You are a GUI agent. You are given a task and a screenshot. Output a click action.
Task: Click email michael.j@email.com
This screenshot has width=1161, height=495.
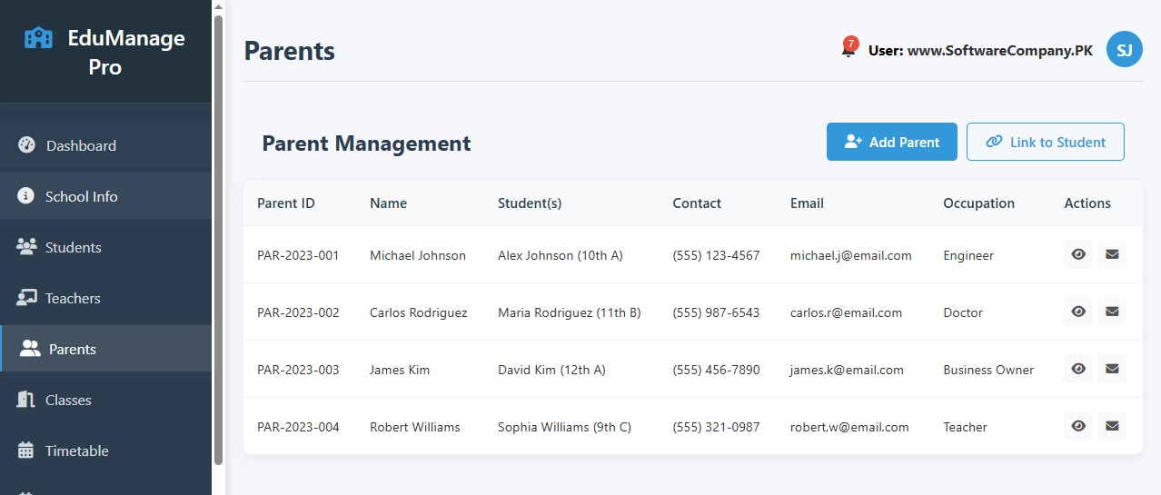pos(851,255)
